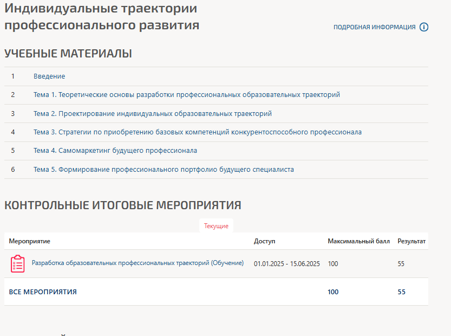Click the Доступ column header
The image size is (451, 336).
tap(264, 241)
